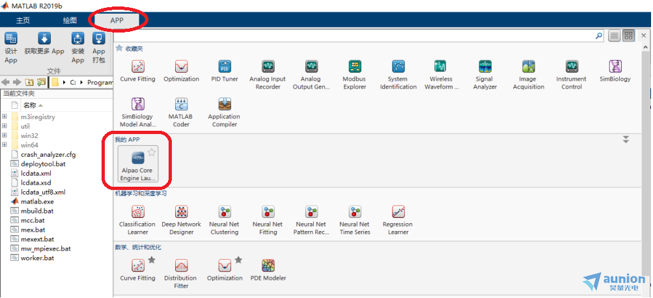Go back in folder history
The image size is (653, 298).
pos(7,82)
